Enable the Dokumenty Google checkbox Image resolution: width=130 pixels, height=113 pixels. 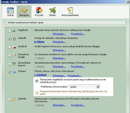(x=10, y=56)
